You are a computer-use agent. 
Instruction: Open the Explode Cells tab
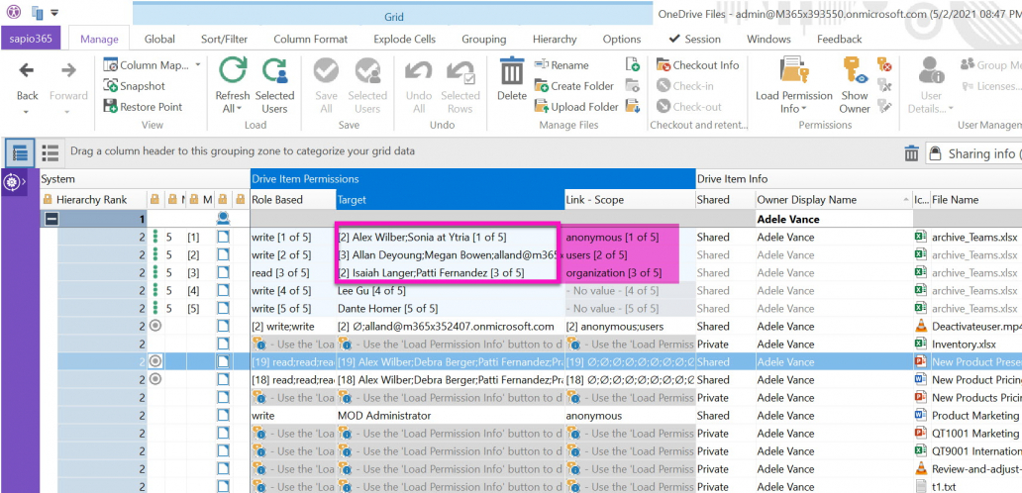(405, 39)
